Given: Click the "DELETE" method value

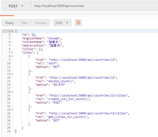Looking at the screenshot, I should 59,85.
